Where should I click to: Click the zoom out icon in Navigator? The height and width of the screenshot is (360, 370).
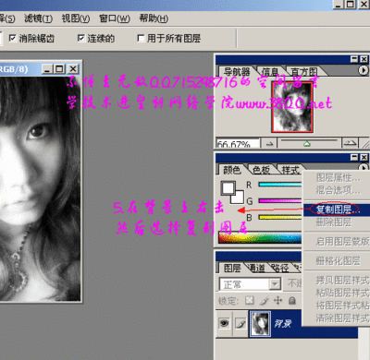coord(269,143)
